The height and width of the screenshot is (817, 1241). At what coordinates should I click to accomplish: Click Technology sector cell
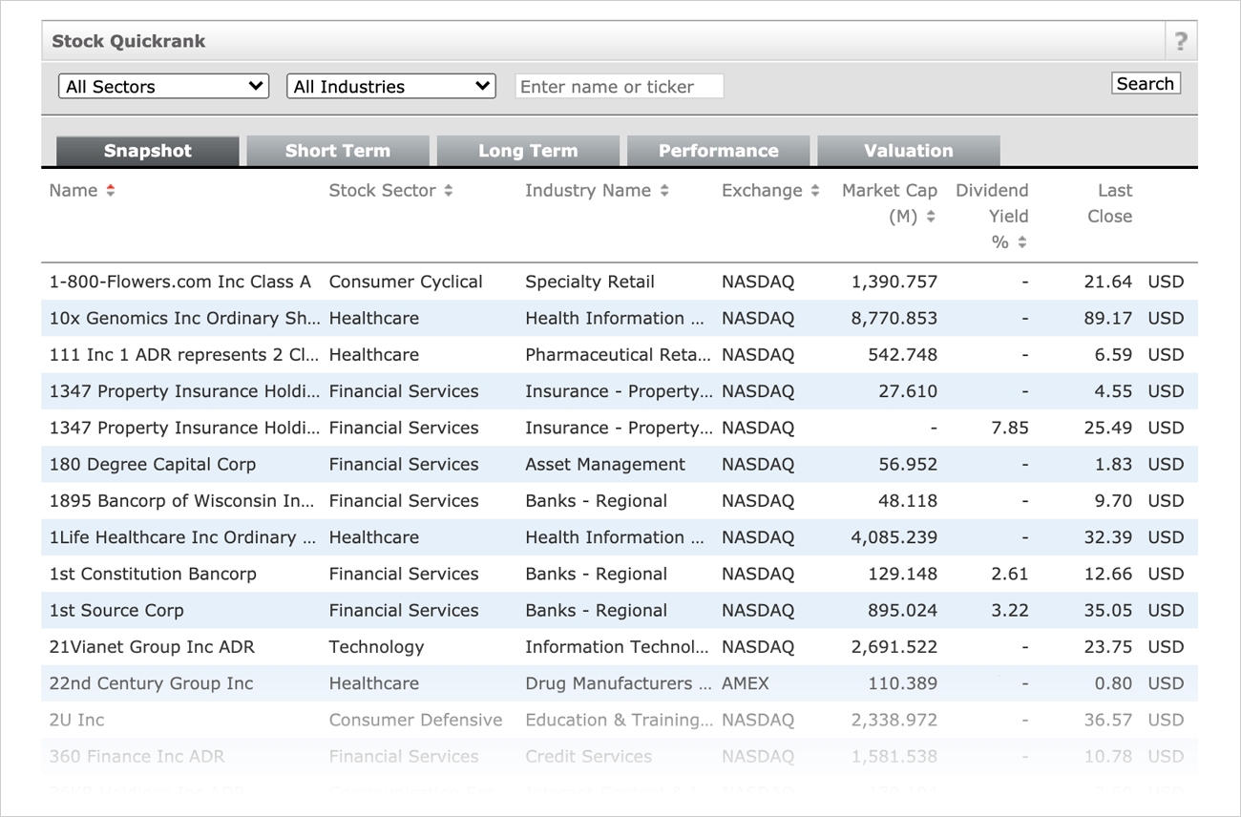pos(376,646)
